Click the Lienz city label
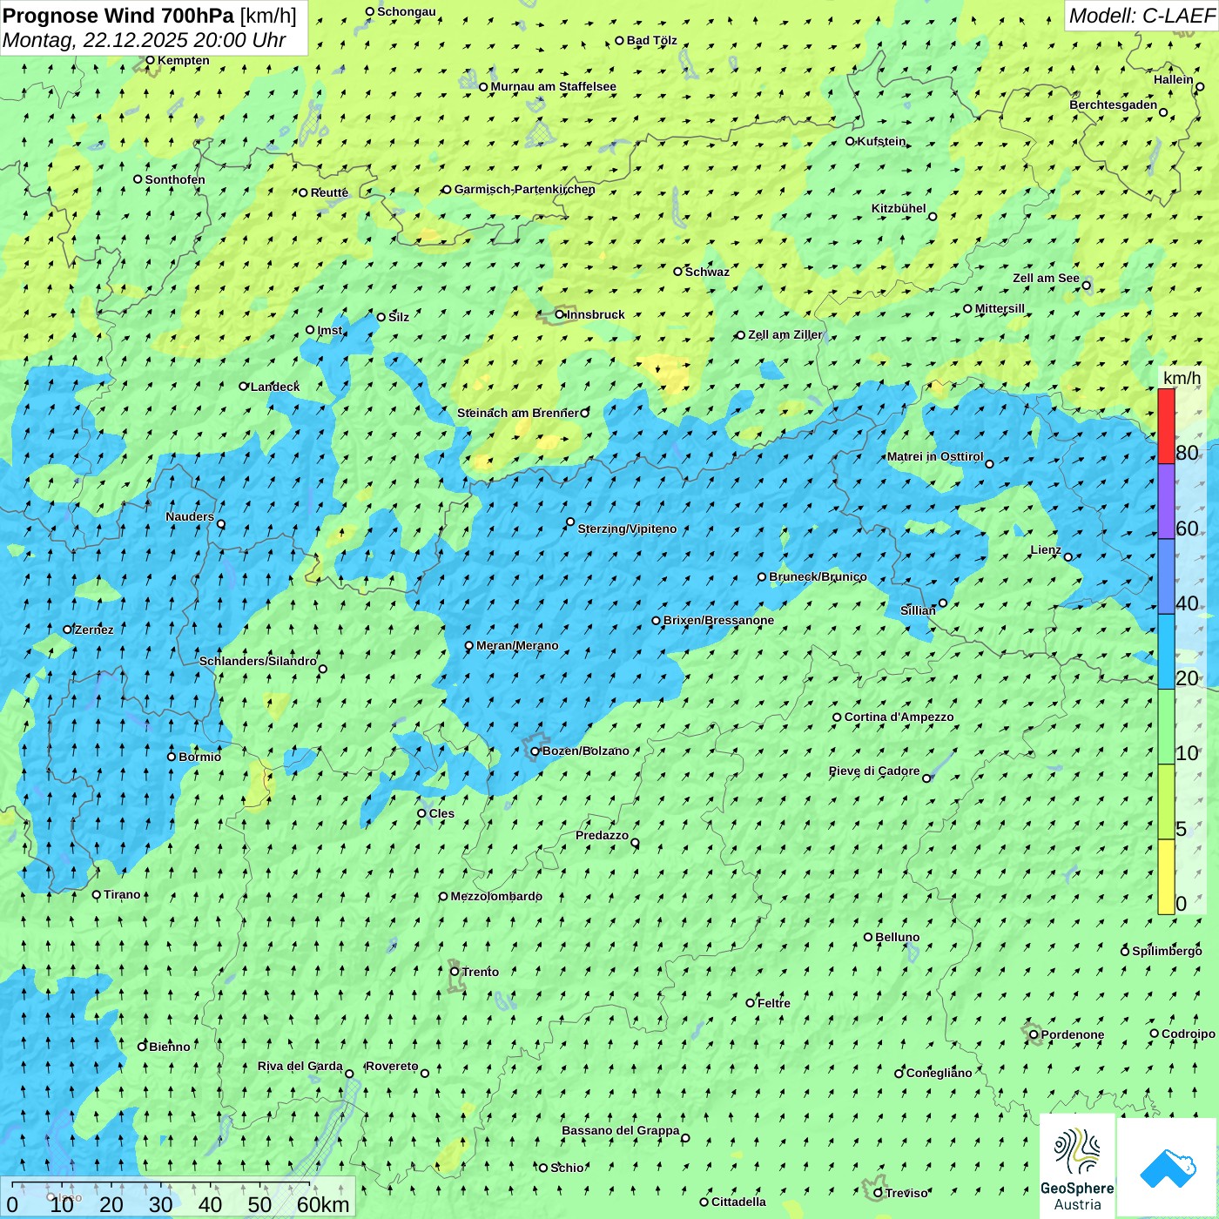Viewport: 1219px width, 1219px height. (x=1046, y=549)
